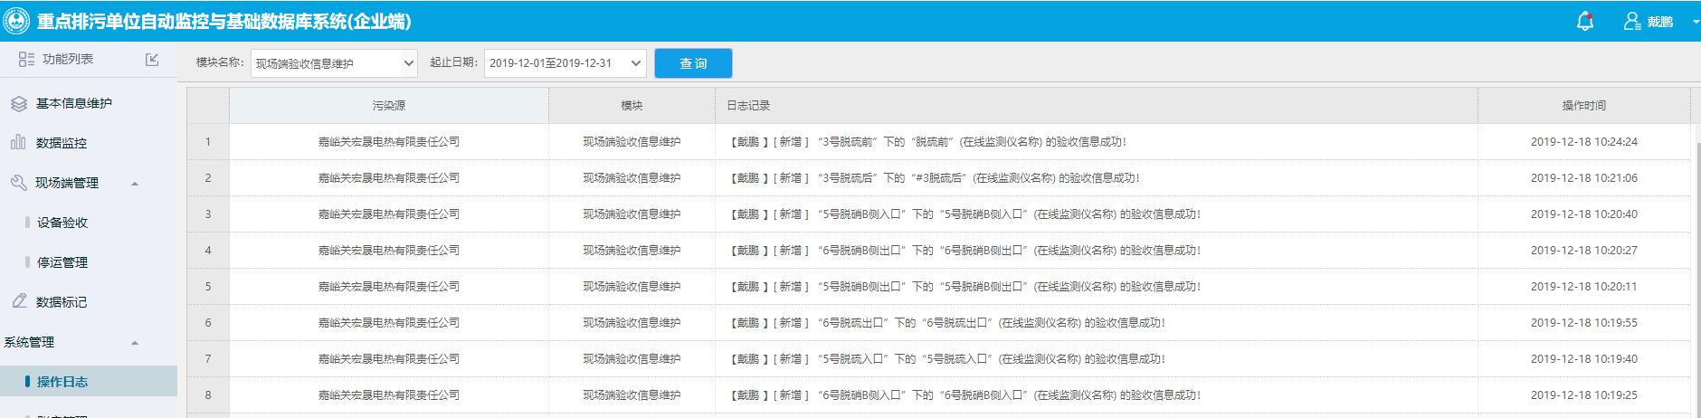Collapse the 系统管理 section arrow
1701x418 pixels.
(x=135, y=343)
